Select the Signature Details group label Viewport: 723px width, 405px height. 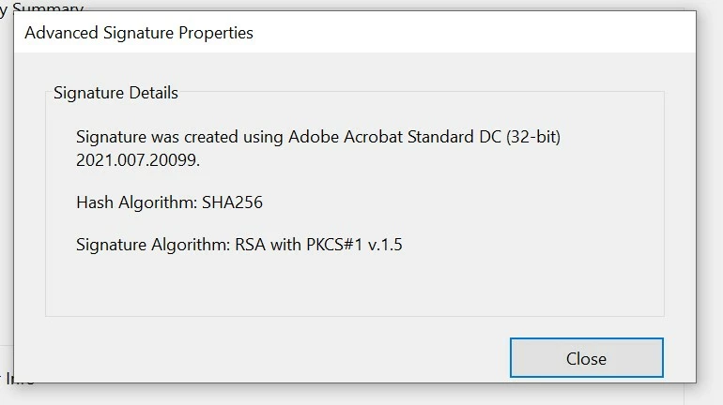point(115,93)
